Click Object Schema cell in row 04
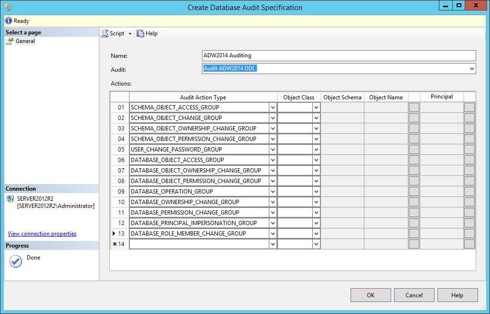This screenshot has height=314, width=490. pos(342,139)
